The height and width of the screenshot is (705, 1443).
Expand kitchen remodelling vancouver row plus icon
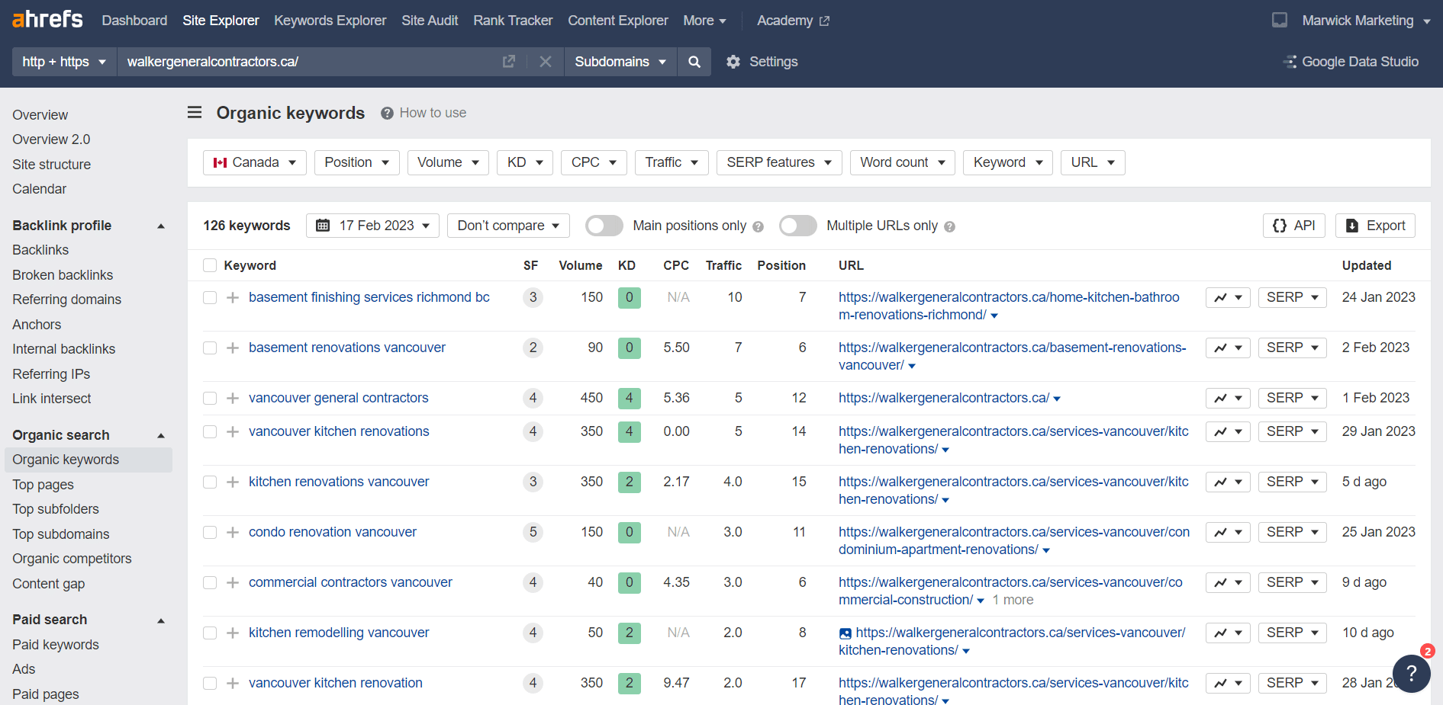coord(233,633)
